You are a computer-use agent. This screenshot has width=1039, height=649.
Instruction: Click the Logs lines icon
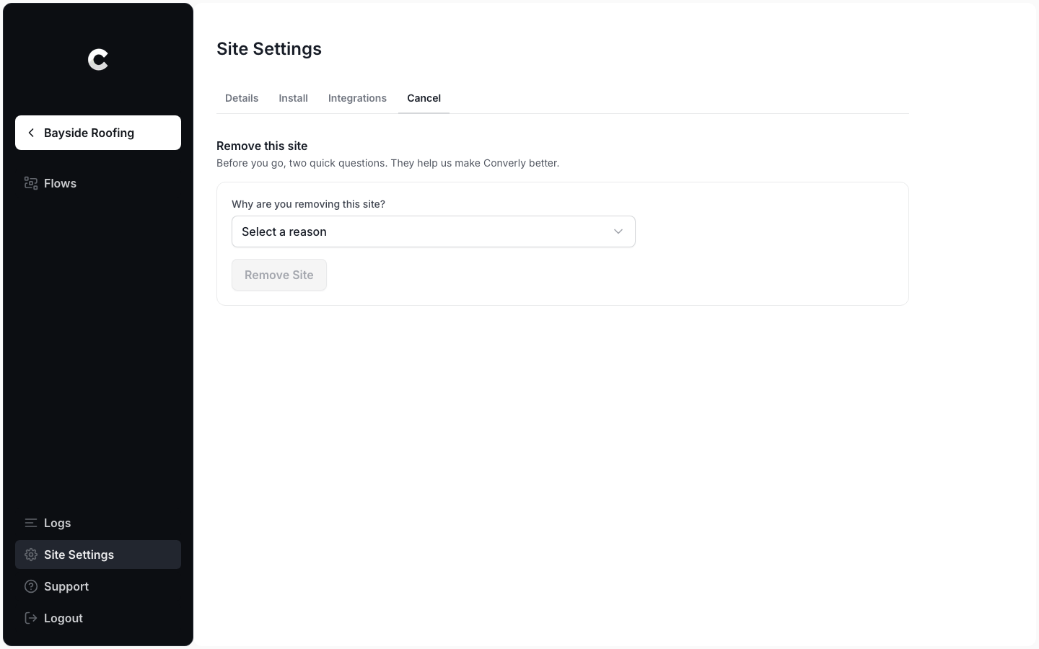31,523
